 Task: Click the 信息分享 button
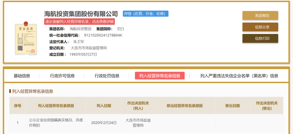pyautogui.click(x=260, y=27)
